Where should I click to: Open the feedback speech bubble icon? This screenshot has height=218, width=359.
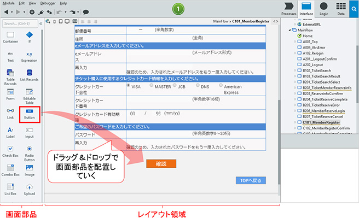[85, 12]
